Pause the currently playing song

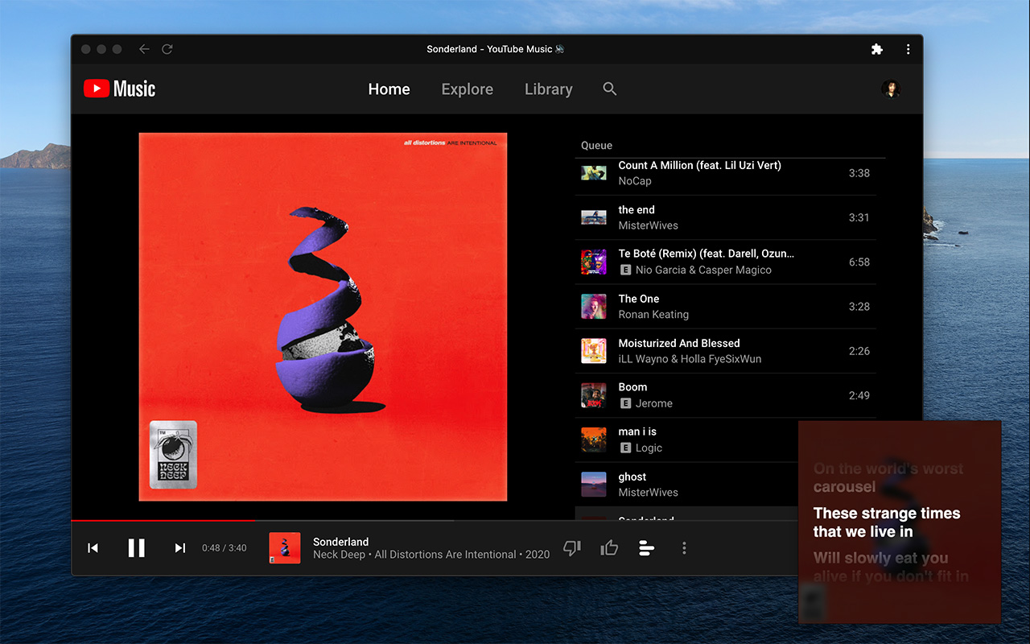pyautogui.click(x=137, y=548)
